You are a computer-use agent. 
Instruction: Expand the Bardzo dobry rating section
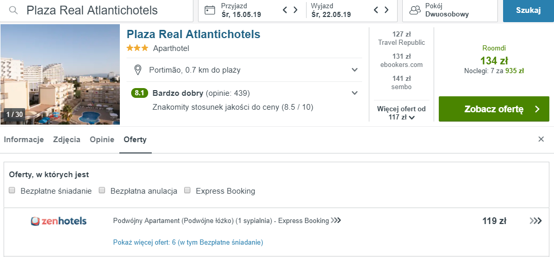pos(354,93)
